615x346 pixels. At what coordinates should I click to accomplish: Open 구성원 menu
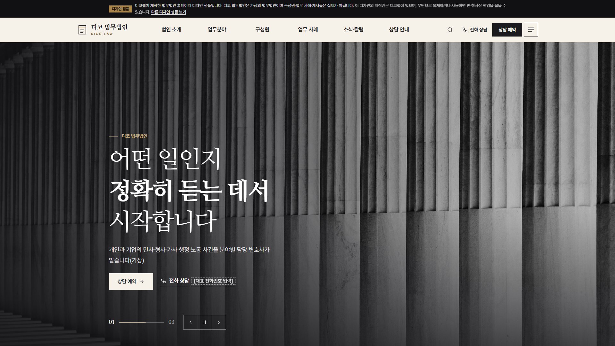(x=262, y=29)
